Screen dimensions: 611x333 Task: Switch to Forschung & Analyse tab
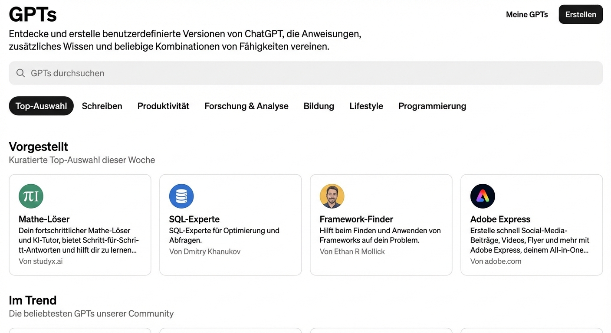[x=246, y=106]
